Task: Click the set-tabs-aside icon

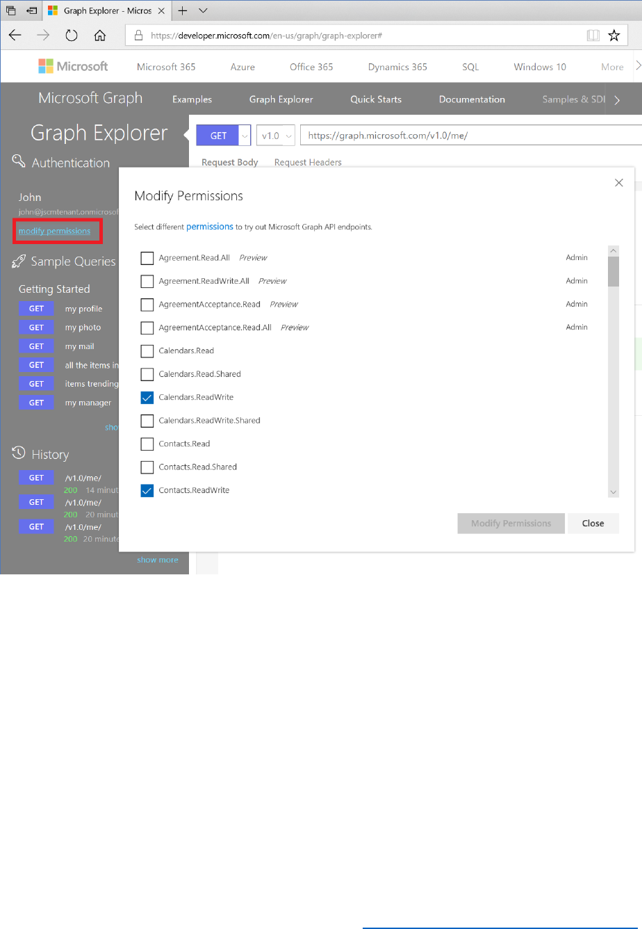Action: click(x=31, y=11)
